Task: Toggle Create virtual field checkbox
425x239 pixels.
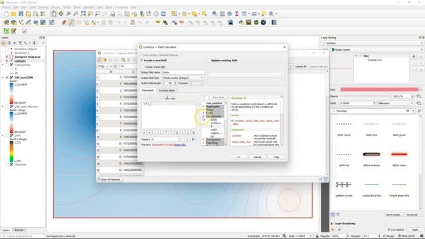Action: point(143,66)
